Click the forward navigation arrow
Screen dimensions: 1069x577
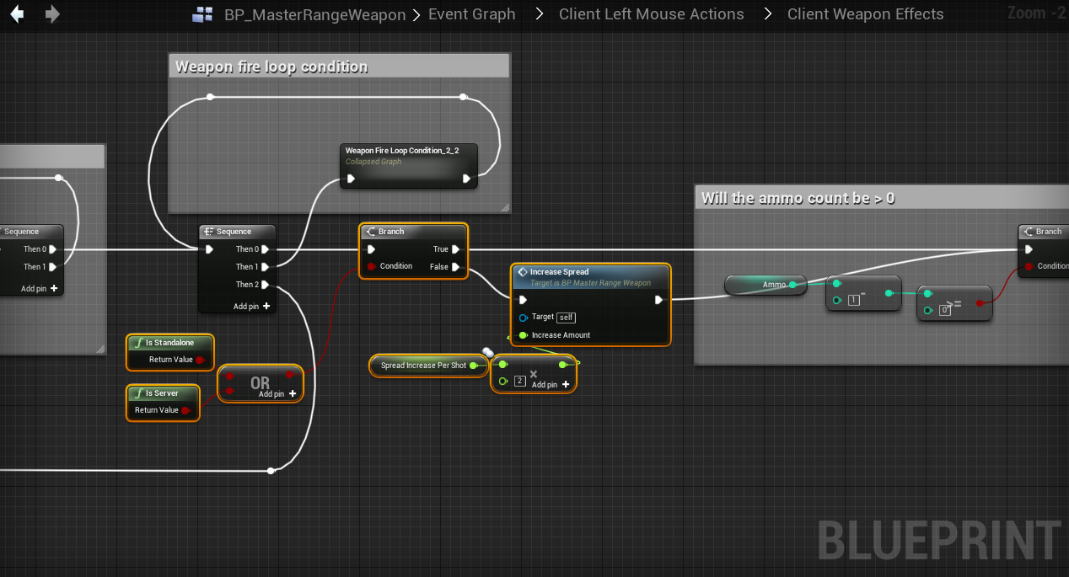52,14
